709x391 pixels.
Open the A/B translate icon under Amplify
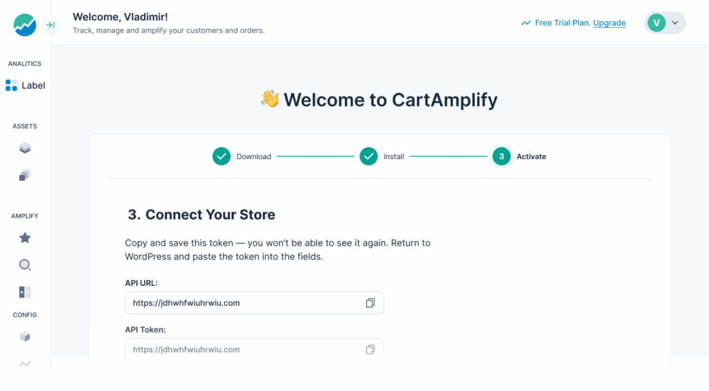click(x=25, y=292)
